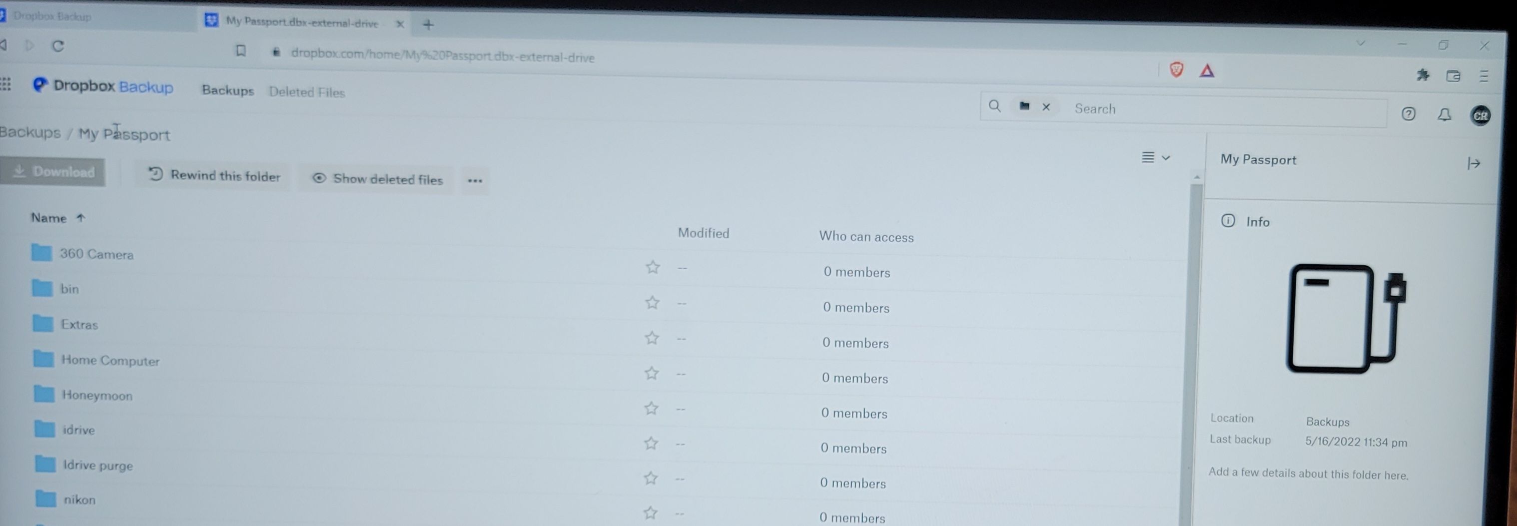Image resolution: width=1517 pixels, height=526 pixels.
Task: Open the browser wallet icon
Action: tap(1453, 75)
